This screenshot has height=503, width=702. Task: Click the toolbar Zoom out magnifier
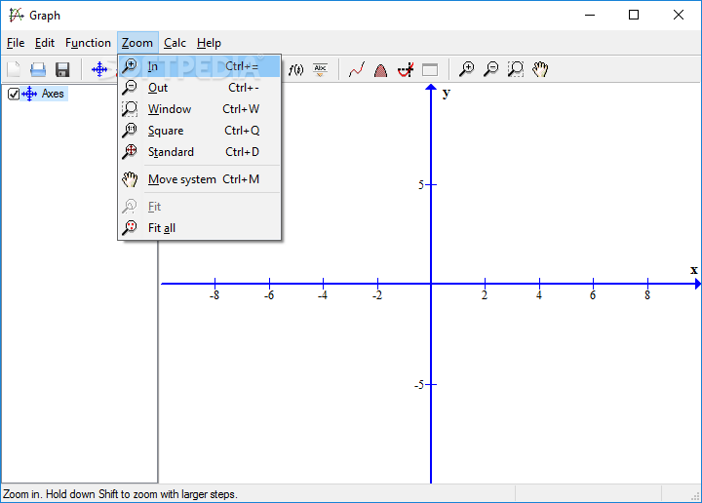coord(491,69)
